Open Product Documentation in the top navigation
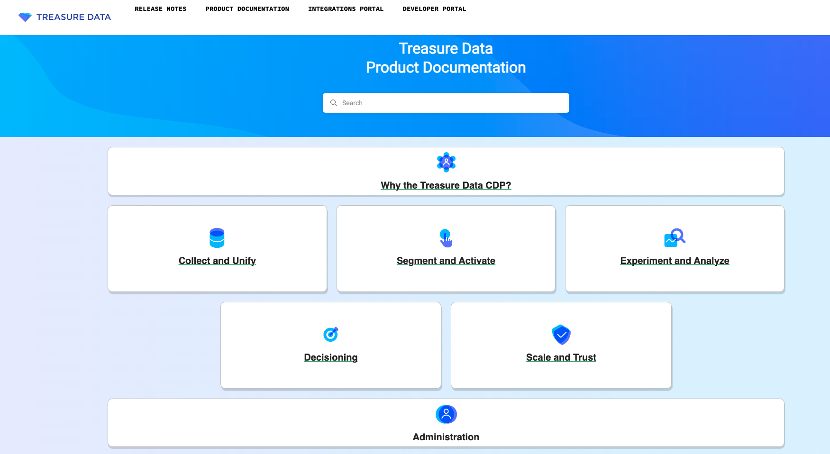830x454 pixels. (247, 9)
